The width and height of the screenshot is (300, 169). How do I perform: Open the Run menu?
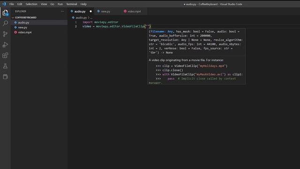[x=60, y=4]
